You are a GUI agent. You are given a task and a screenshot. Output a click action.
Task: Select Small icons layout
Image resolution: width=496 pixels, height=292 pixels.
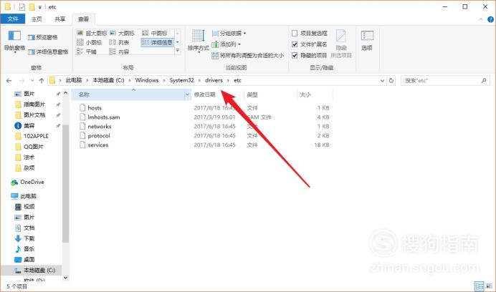tap(90, 42)
